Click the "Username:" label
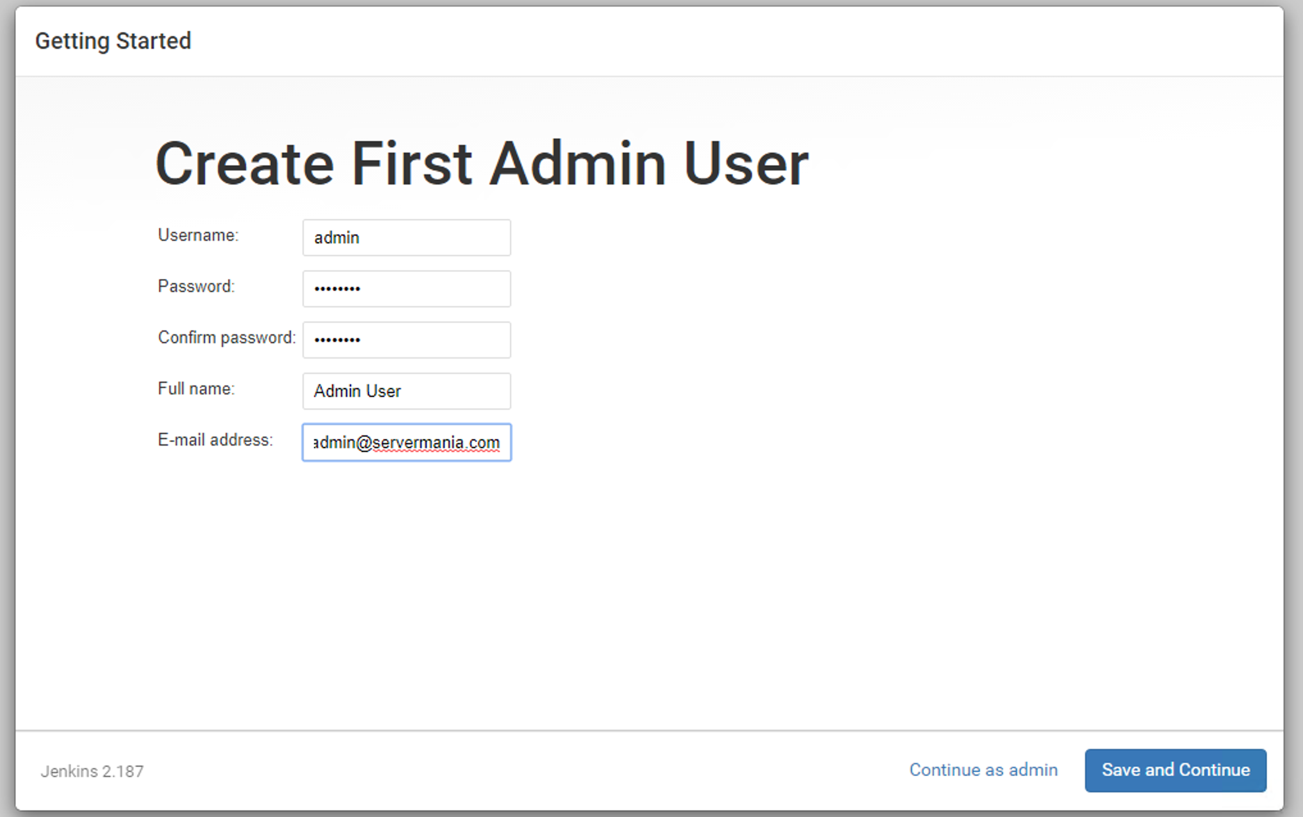The height and width of the screenshot is (817, 1303). point(198,235)
